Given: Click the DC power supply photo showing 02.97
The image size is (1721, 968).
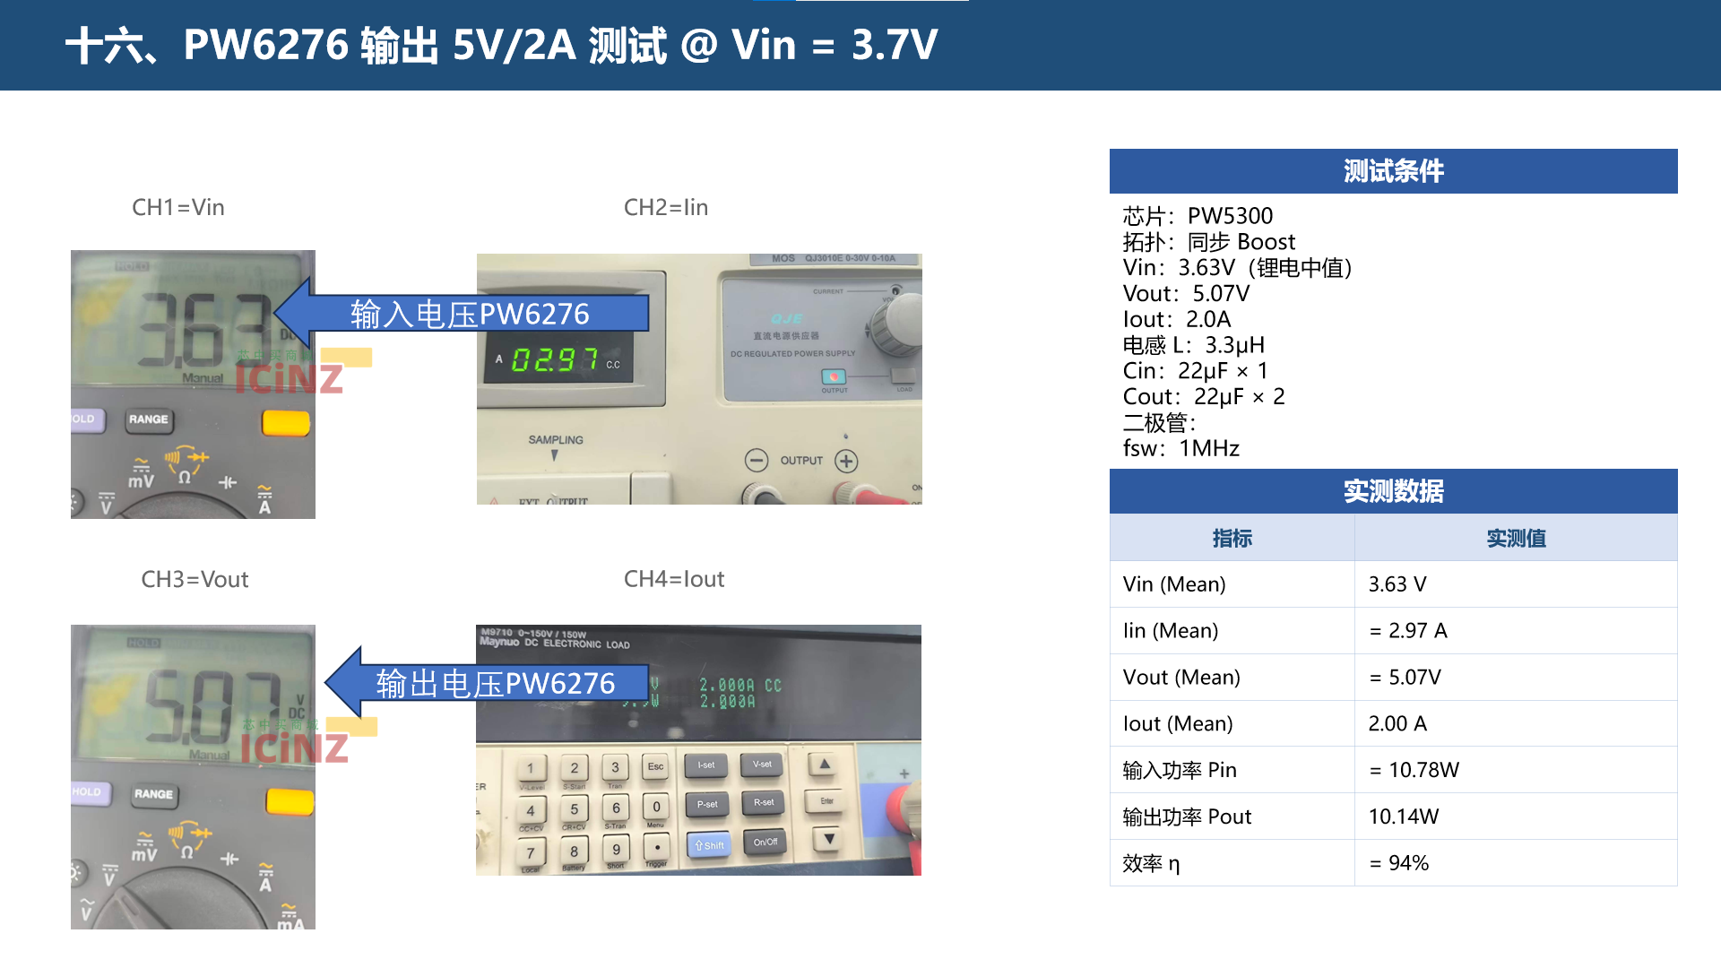Looking at the screenshot, I should click(x=699, y=379).
